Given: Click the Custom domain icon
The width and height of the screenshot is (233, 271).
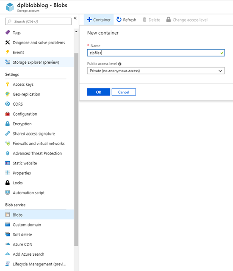Looking at the screenshot, I should click(x=8, y=225).
